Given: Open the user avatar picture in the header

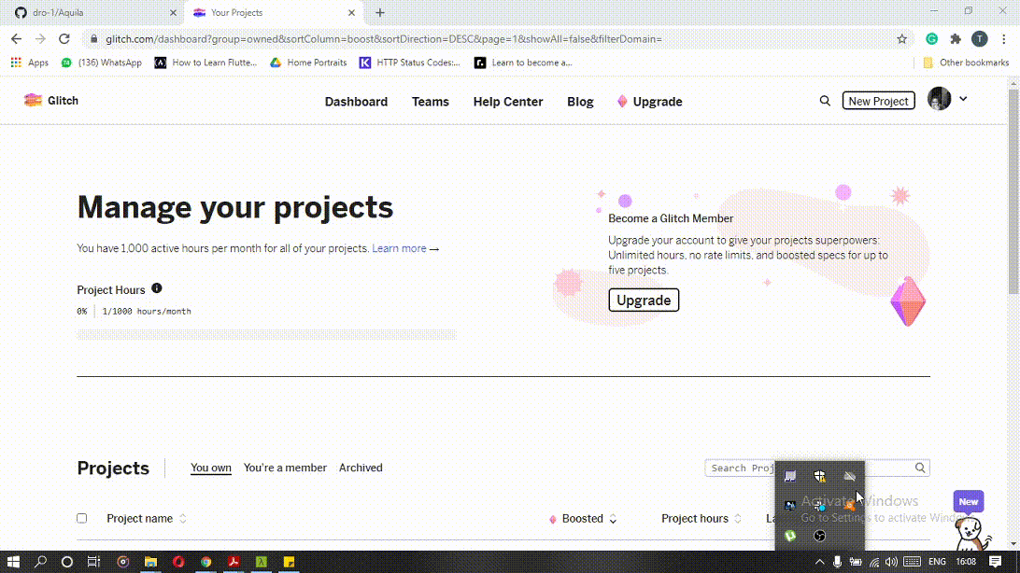Looking at the screenshot, I should [939, 99].
